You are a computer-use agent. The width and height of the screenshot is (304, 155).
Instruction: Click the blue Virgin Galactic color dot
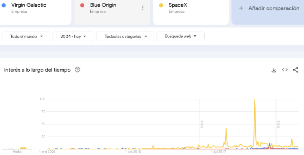pyautogui.click(x=4, y=5)
